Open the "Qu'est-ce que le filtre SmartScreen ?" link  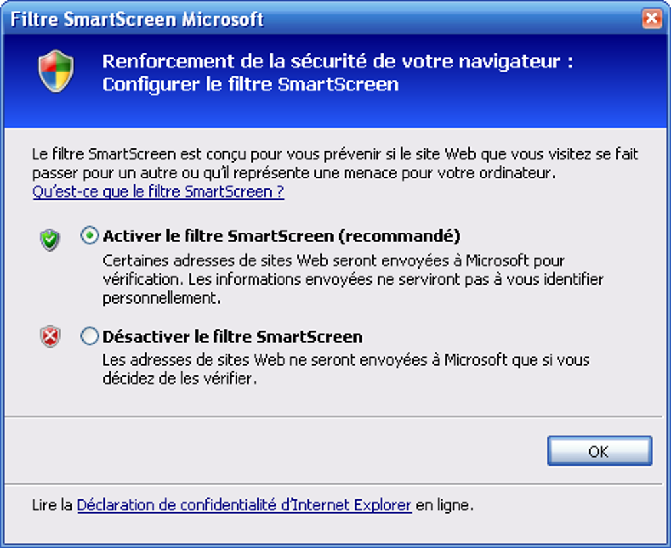[158, 192]
